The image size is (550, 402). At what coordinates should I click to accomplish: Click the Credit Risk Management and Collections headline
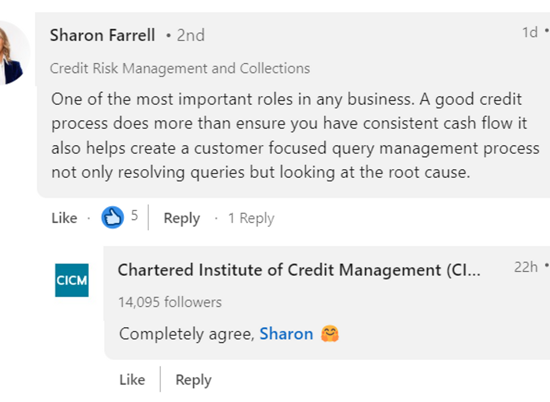point(180,68)
